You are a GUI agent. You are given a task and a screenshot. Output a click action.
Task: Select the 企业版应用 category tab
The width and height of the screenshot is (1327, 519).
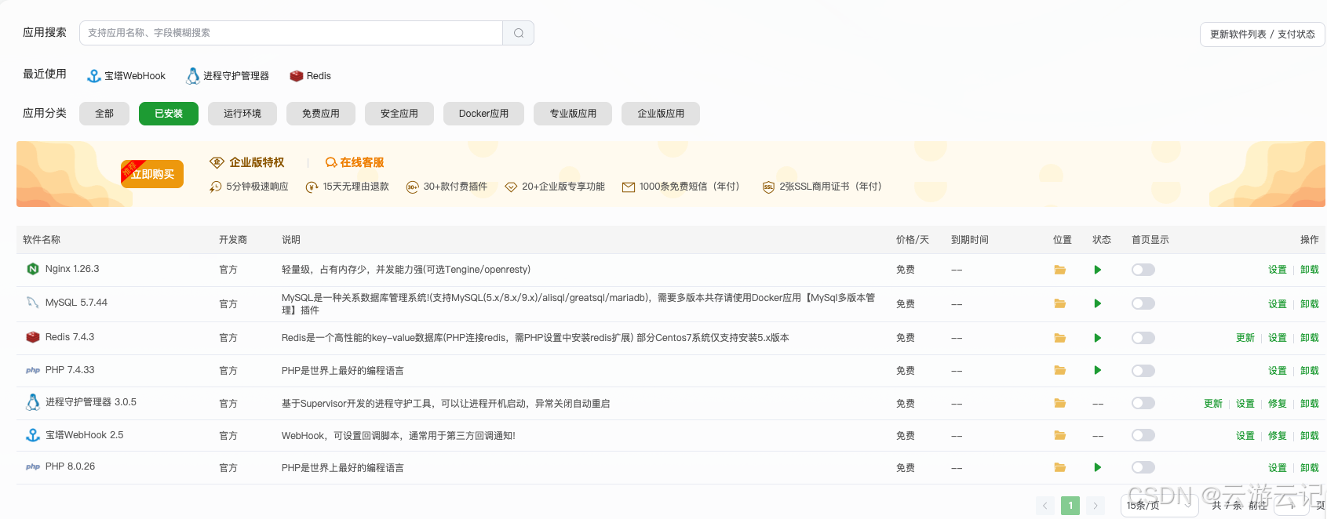pyautogui.click(x=661, y=114)
